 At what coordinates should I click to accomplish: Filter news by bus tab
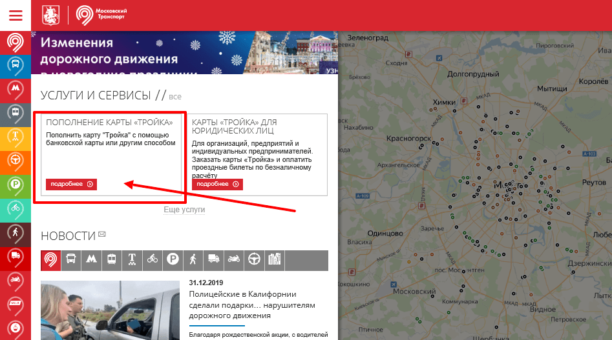pos(71,260)
